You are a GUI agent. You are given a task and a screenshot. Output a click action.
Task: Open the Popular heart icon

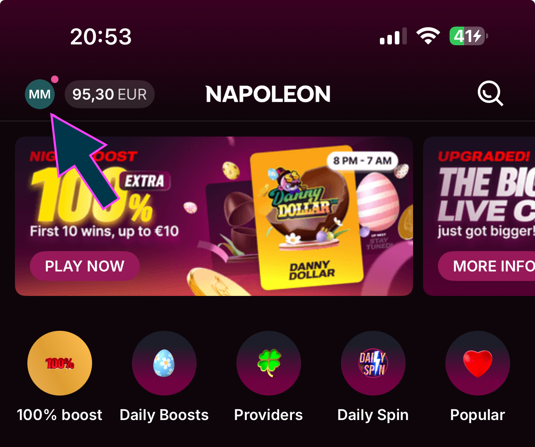point(478,363)
